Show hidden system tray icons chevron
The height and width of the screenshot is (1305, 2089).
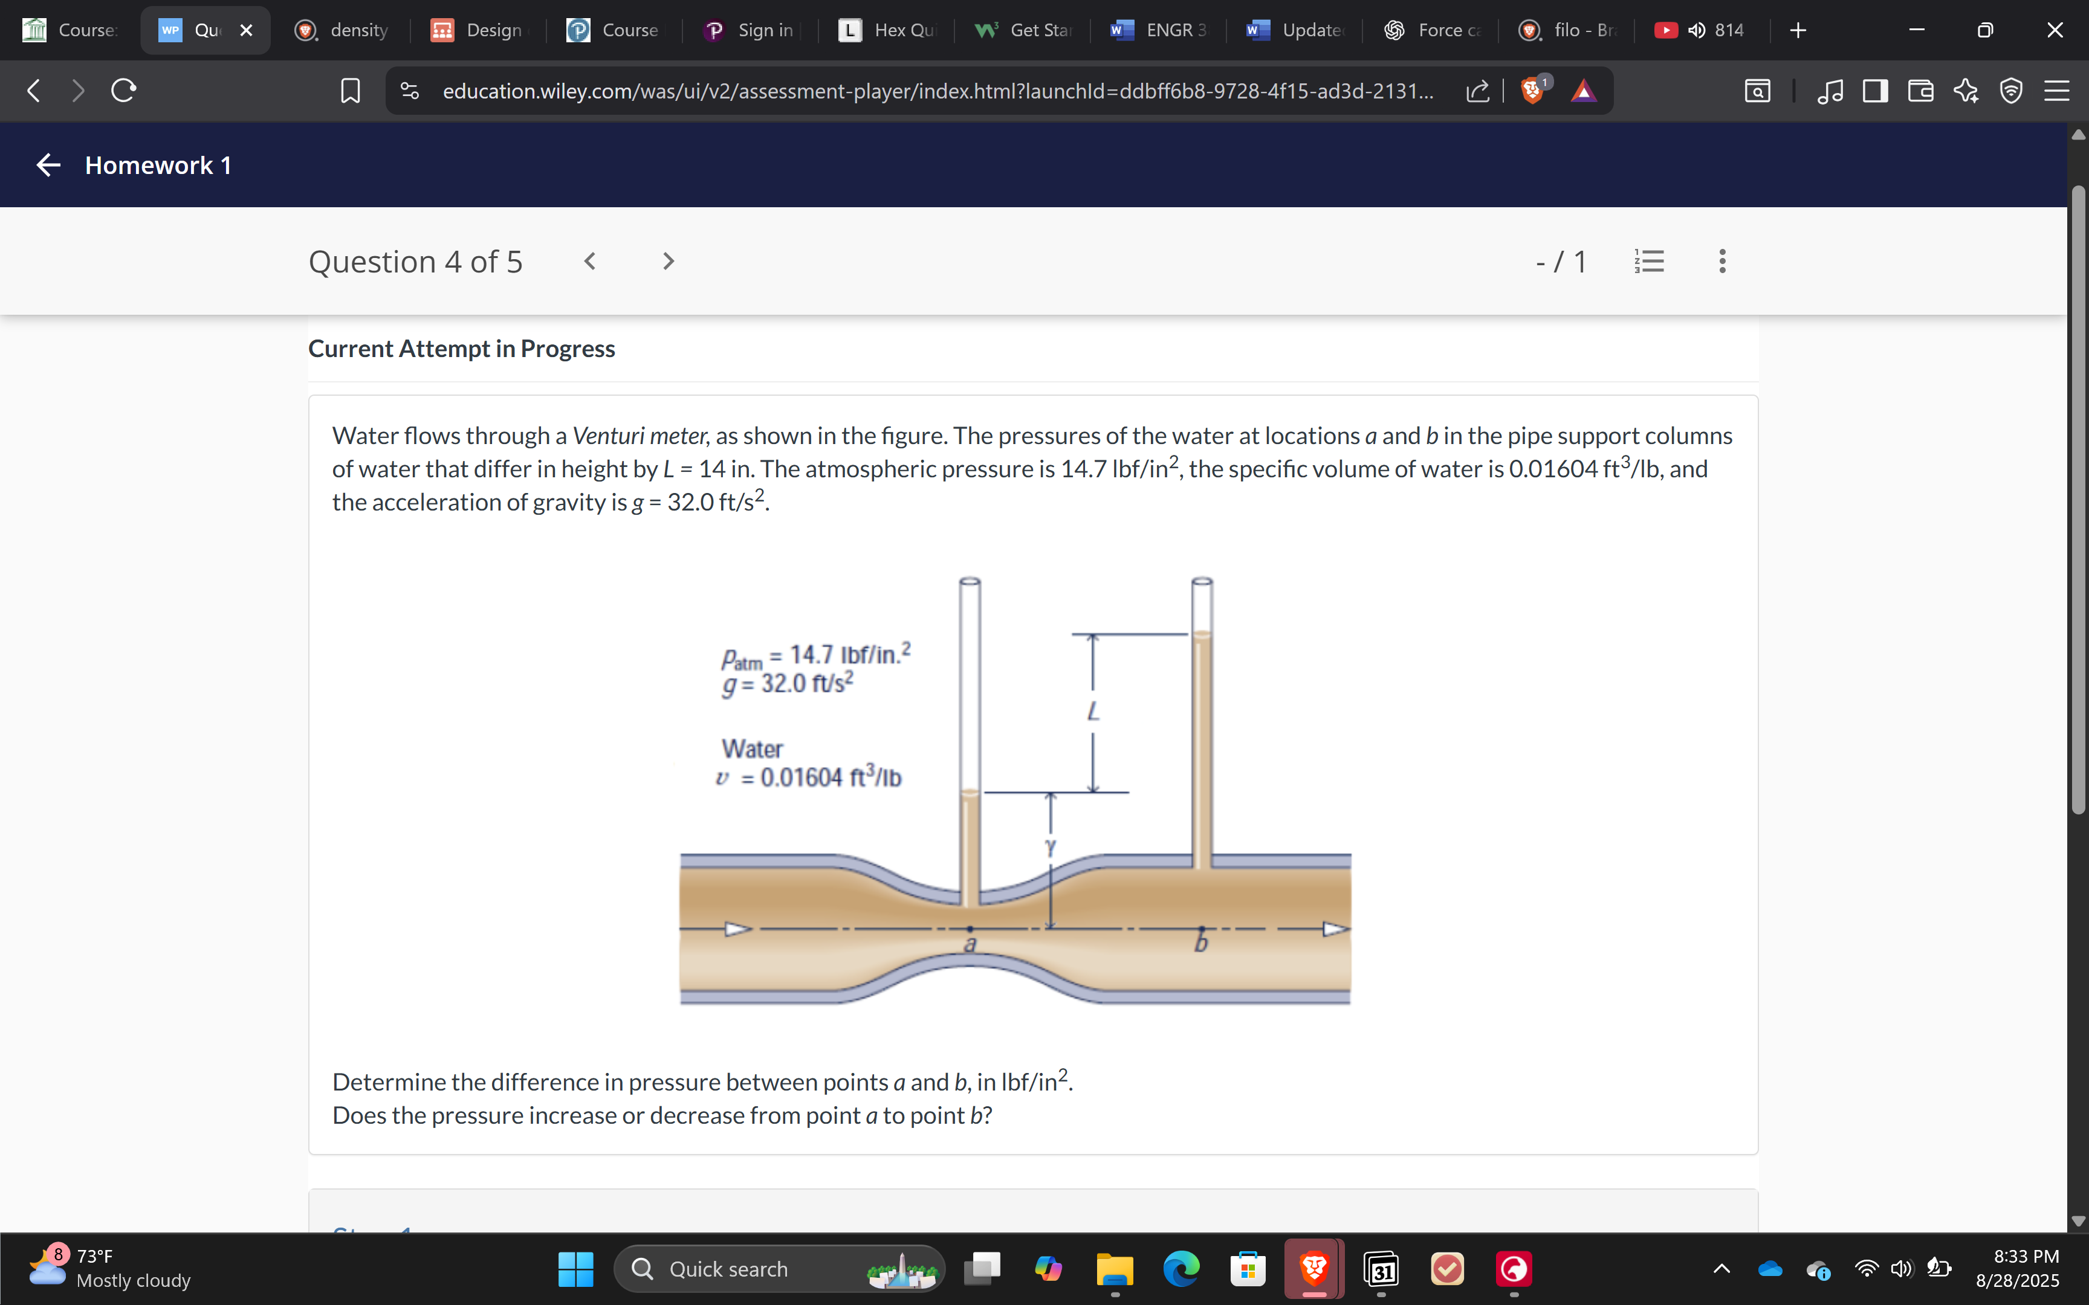(1720, 1269)
